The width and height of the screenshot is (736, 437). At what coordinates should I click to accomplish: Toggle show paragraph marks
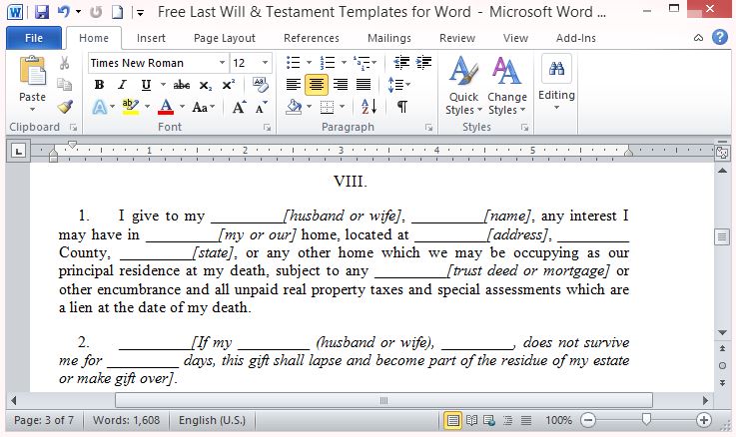pyautogui.click(x=401, y=107)
